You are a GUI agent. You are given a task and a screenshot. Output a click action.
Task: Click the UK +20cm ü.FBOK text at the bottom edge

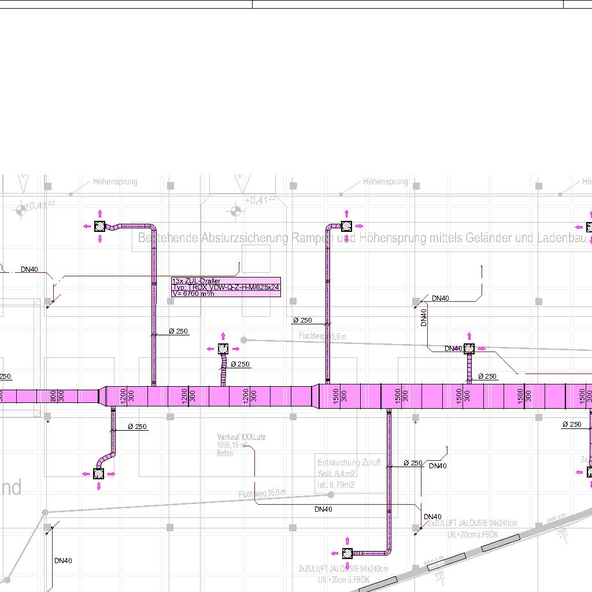pyautogui.click(x=343, y=579)
